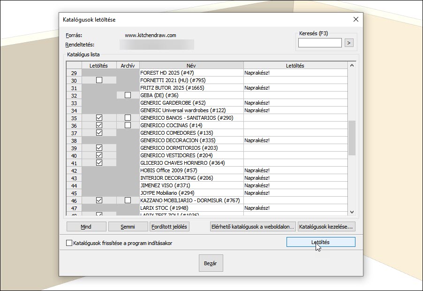Click the Semmi button
The image size is (423, 291).
(128, 227)
